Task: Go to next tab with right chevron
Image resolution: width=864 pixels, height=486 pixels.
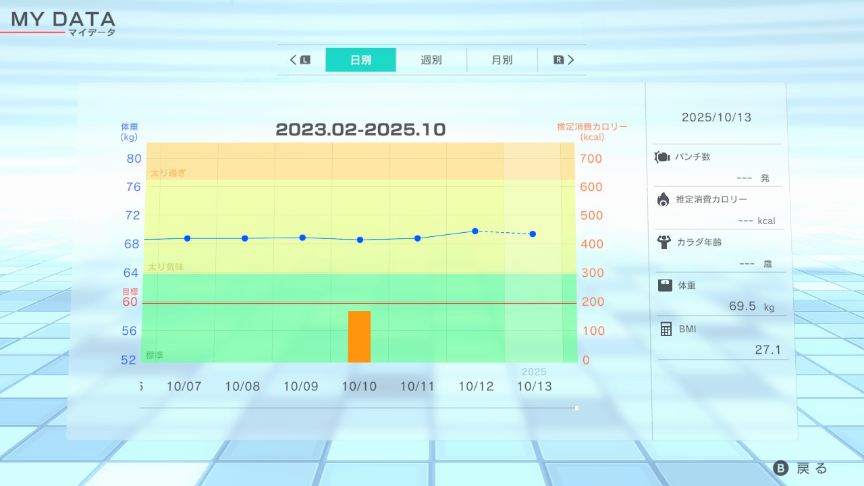Action: coord(571,60)
